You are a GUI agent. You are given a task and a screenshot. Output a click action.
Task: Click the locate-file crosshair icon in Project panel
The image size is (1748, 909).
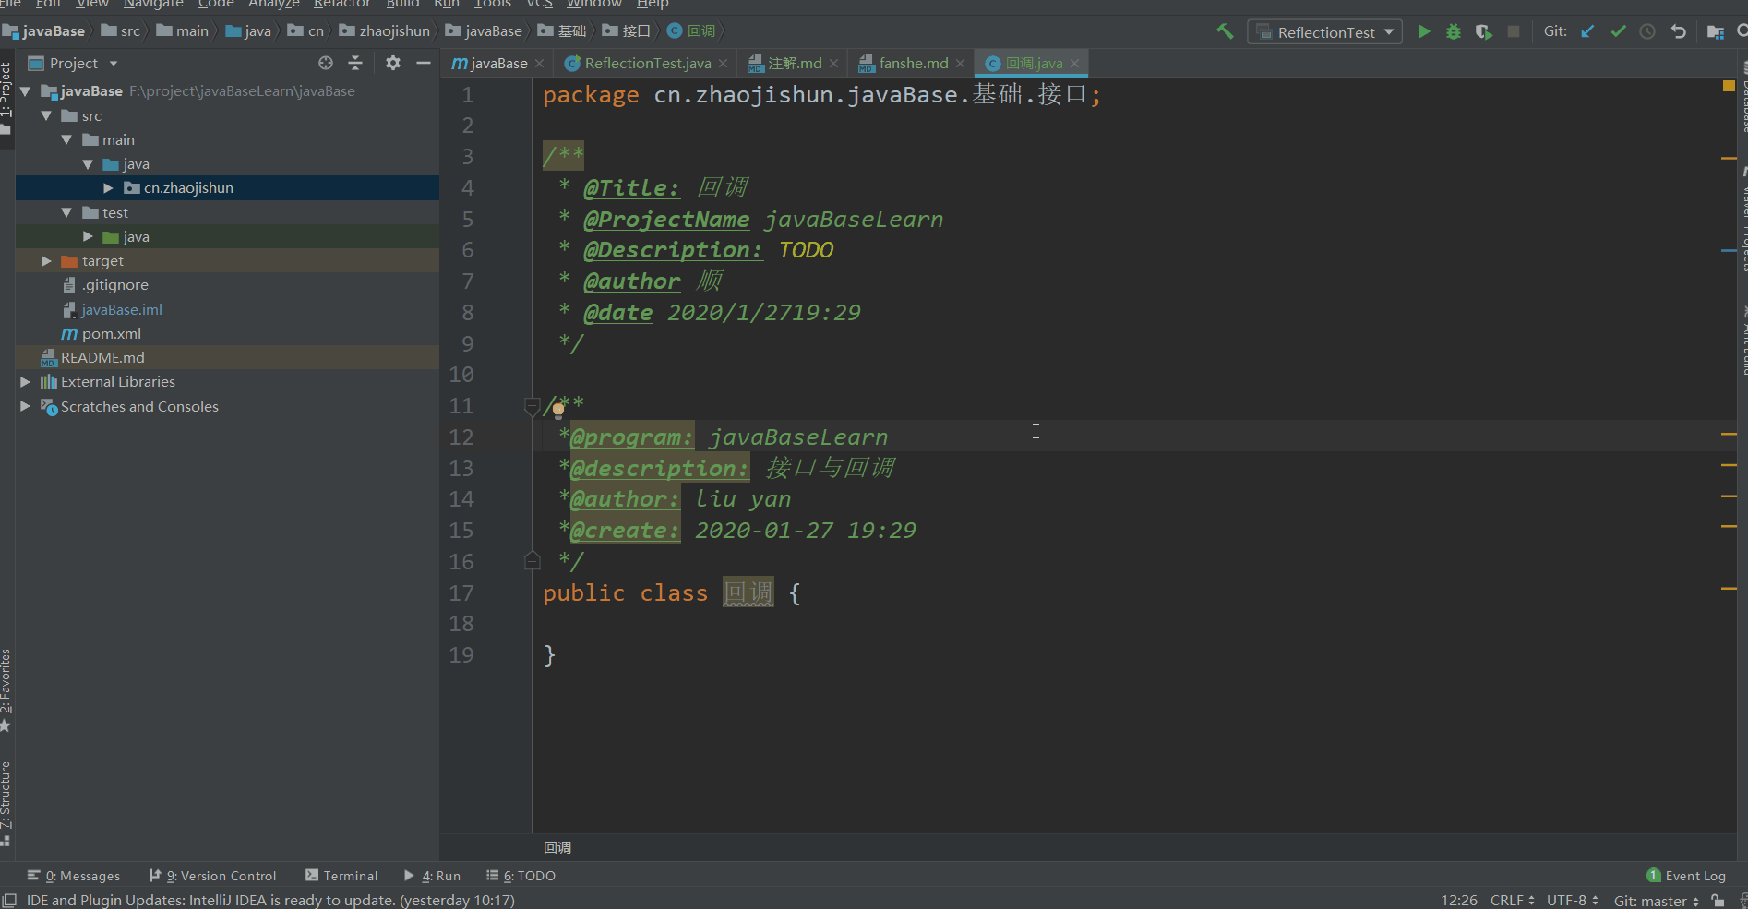point(326,63)
